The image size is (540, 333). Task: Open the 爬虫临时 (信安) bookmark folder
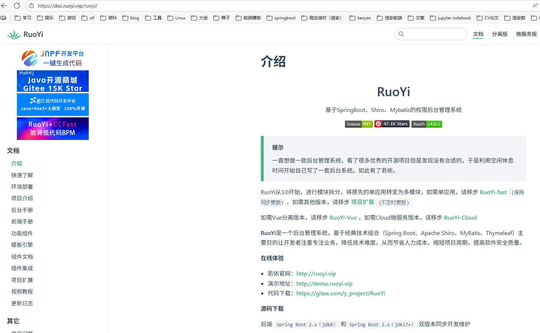click(x=322, y=18)
